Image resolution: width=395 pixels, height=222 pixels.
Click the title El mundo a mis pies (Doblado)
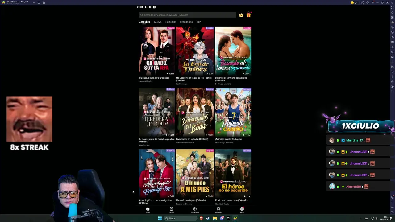pyautogui.click(x=191, y=200)
